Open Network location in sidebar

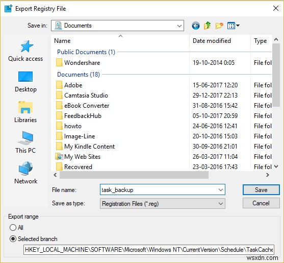[x=25, y=173]
